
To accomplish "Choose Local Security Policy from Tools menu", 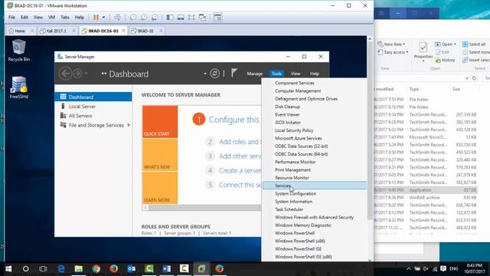I will (x=315, y=130).
